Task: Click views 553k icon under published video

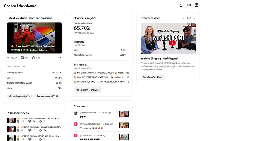Action: (18, 122)
